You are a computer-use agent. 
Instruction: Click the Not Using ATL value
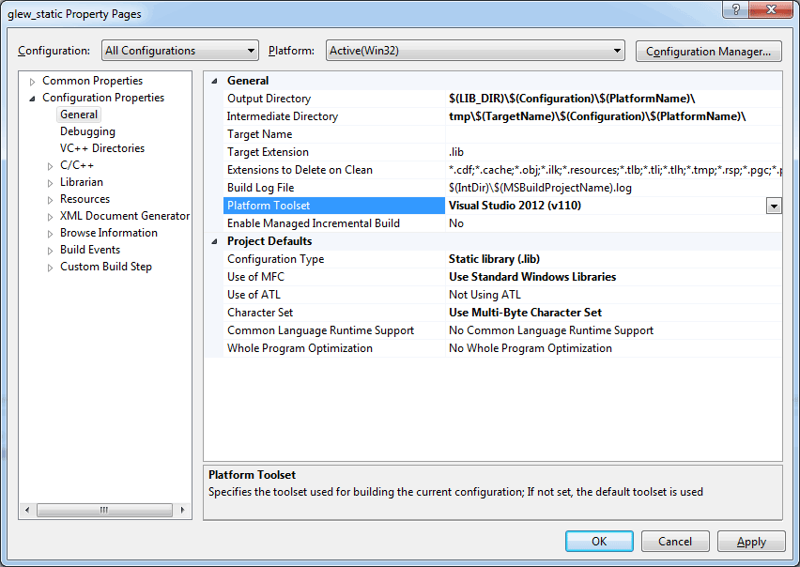pos(485,295)
